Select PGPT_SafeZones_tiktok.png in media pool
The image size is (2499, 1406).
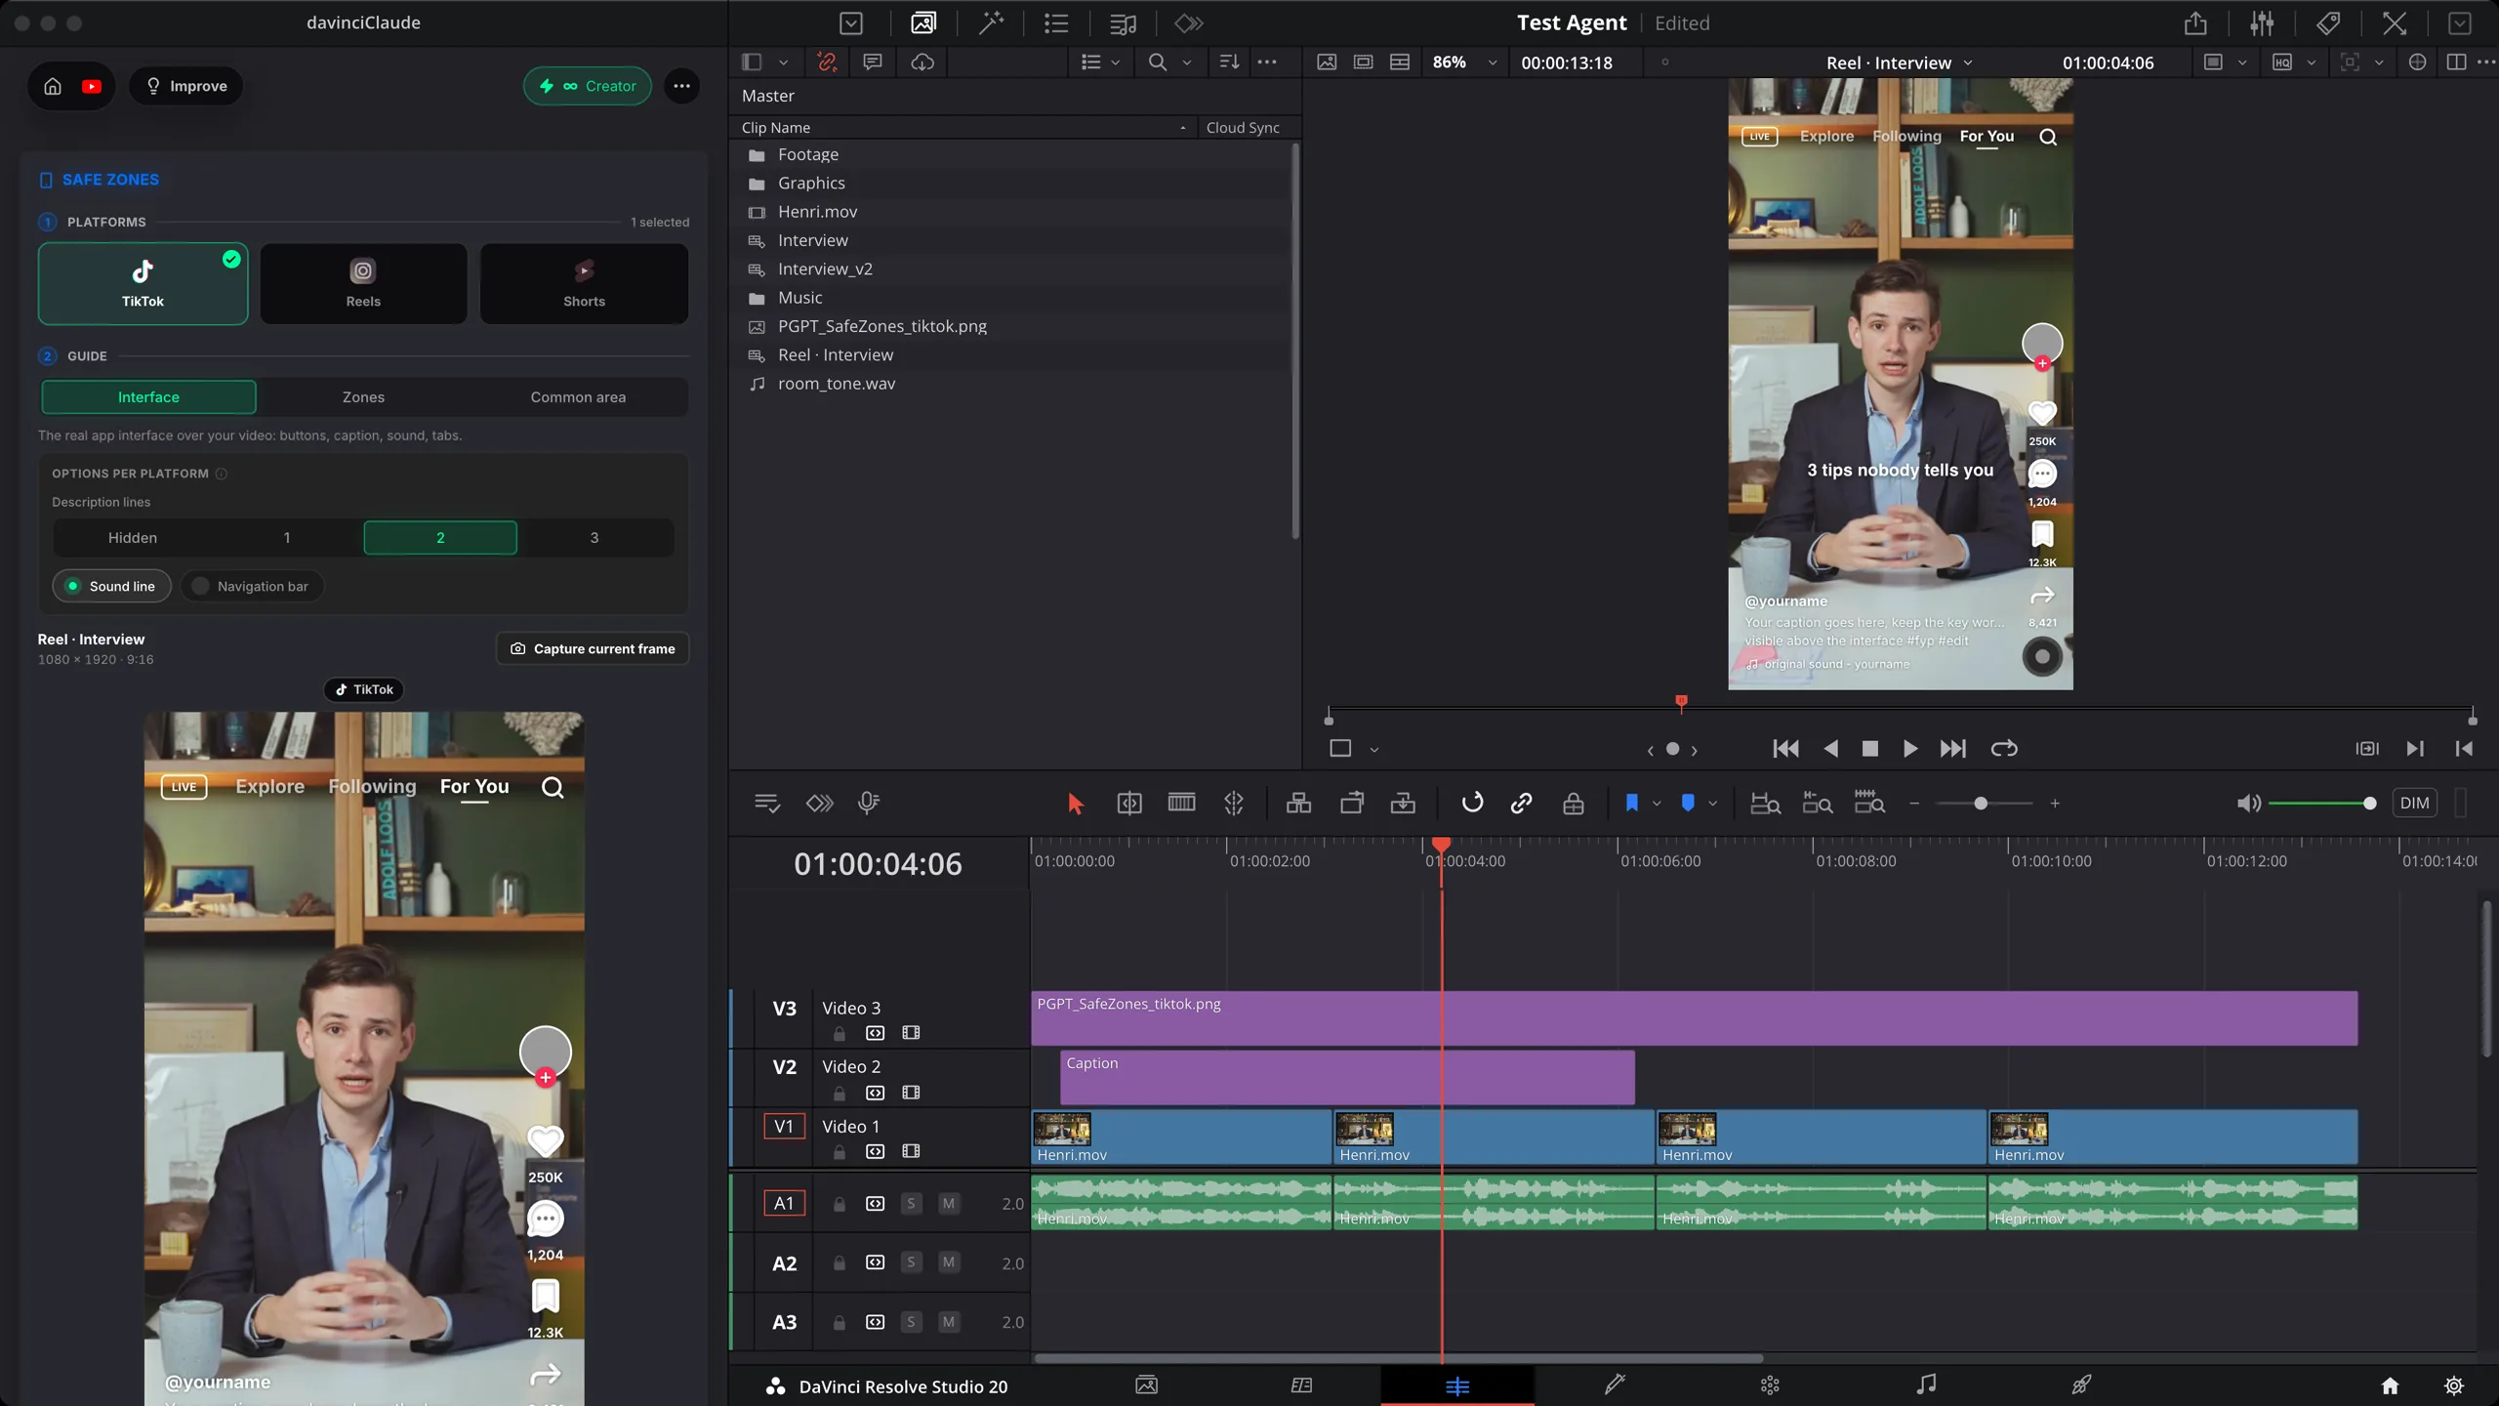tap(881, 326)
